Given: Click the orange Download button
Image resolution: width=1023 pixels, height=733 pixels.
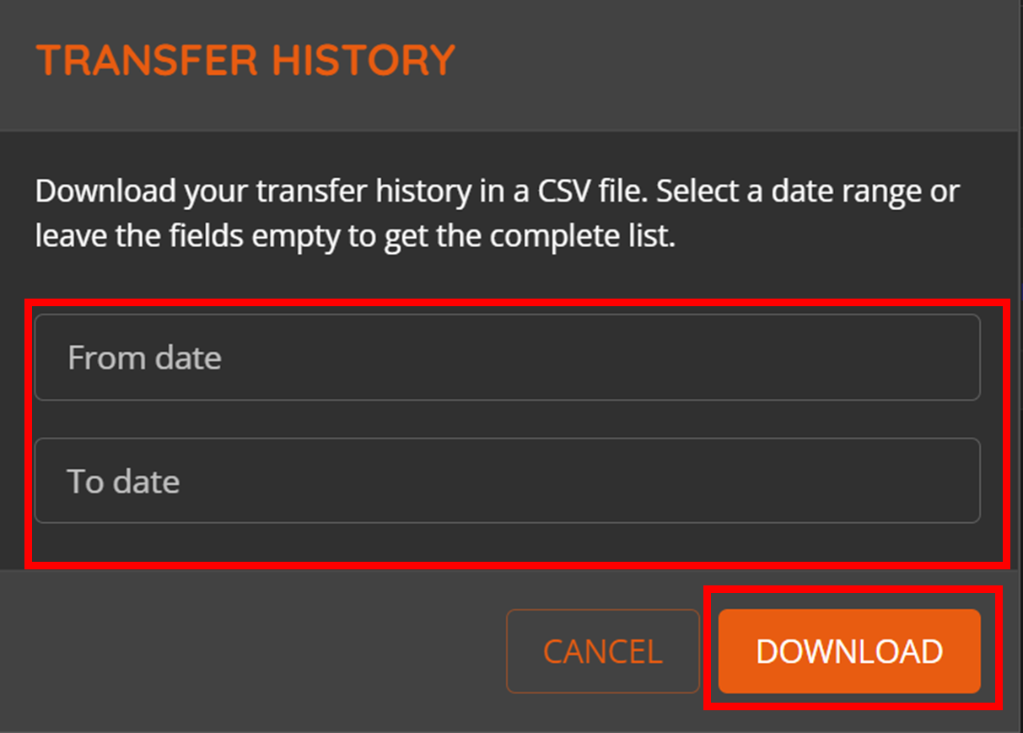Looking at the screenshot, I should pyautogui.click(x=849, y=651).
